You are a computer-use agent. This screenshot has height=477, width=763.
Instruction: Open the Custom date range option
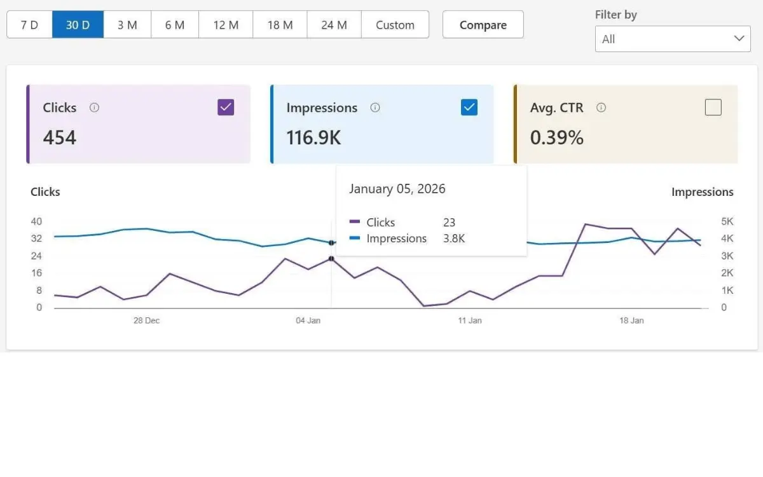[x=395, y=25]
